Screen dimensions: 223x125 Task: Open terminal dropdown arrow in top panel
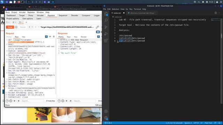(x=25, y=2)
